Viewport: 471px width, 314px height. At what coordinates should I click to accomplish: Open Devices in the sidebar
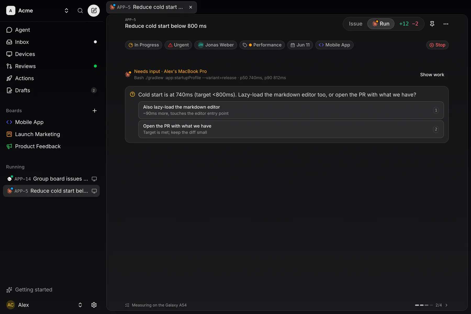[51, 54]
